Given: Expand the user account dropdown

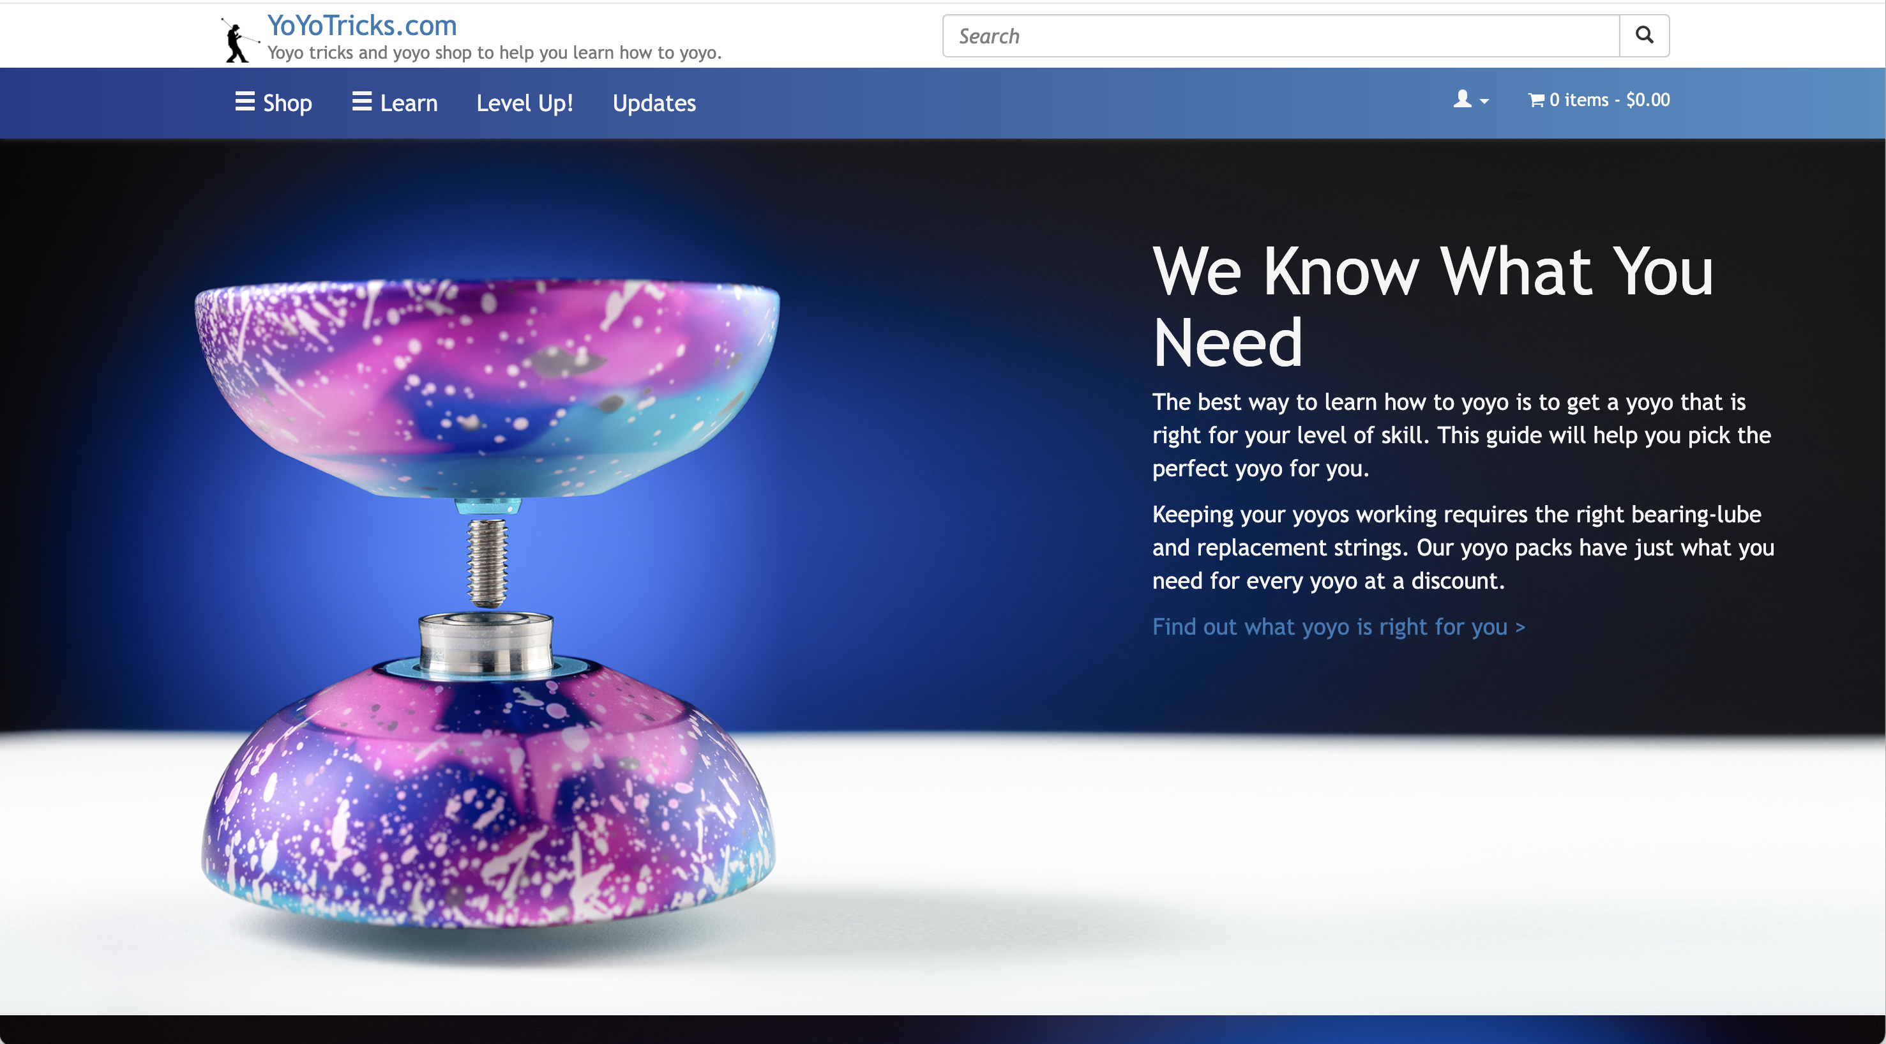Looking at the screenshot, I should tap(1471, 100).
